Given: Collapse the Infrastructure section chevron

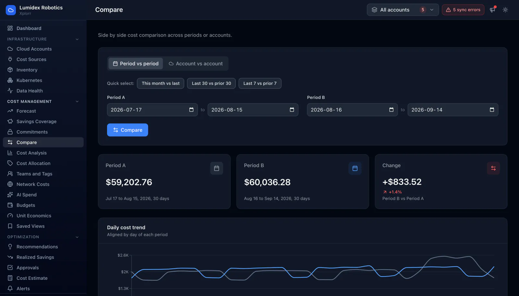Looking at the screenshot, I should (77, 39).
